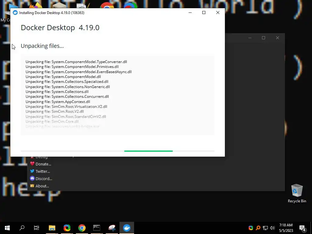Select Docker installer taskbar button
The height and width of the screenshot is (234, 312).
(x=127, y=228)
